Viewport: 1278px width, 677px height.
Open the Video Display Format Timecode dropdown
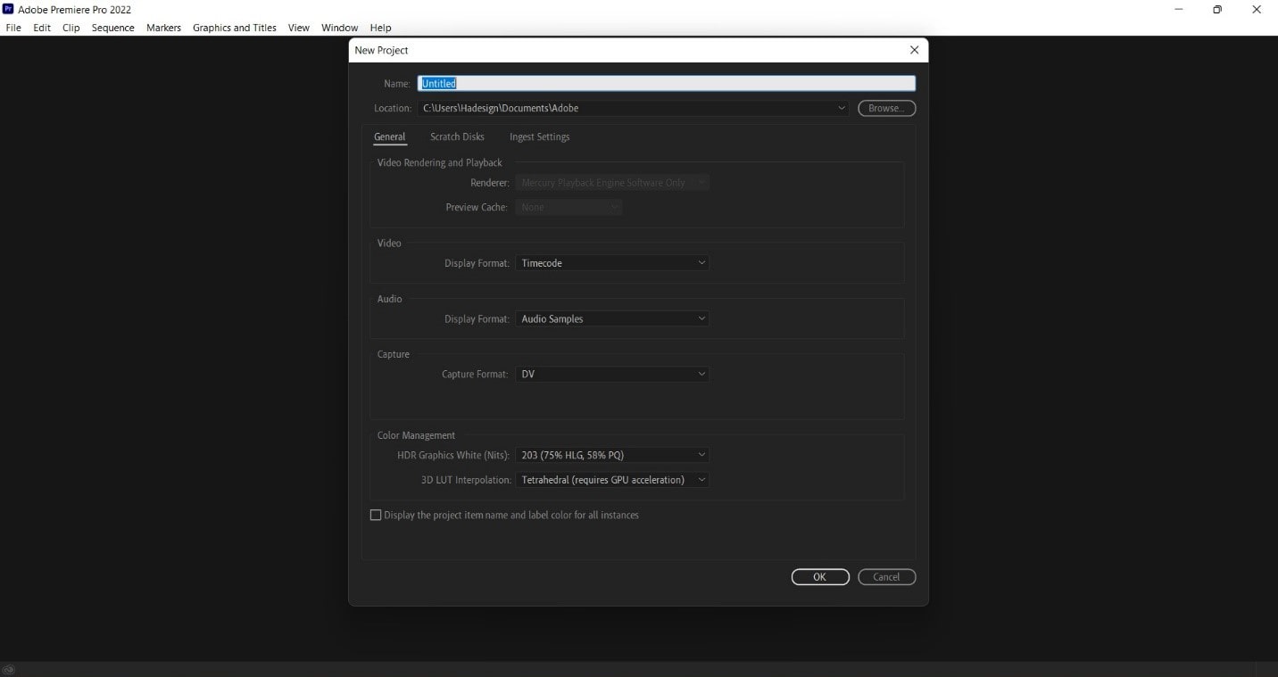coord(612,263)
